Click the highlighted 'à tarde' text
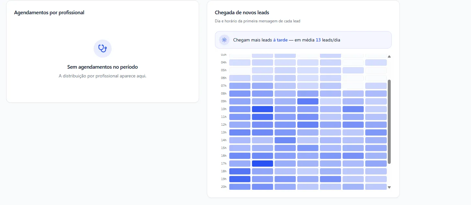471x205 pixels. [x=280, y=40]
